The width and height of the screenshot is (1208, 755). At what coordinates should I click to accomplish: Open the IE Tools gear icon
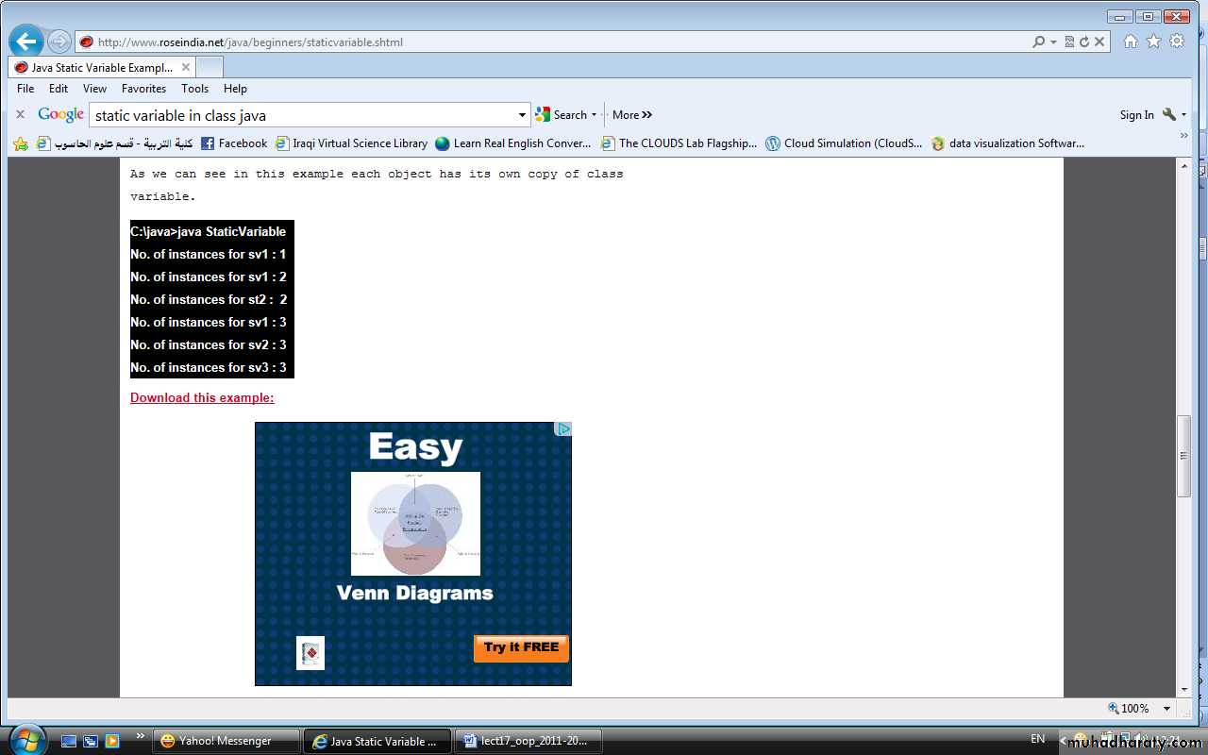1177,42
